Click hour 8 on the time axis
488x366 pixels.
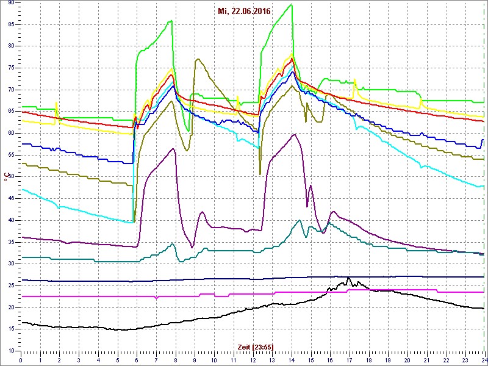coord(175,360)
